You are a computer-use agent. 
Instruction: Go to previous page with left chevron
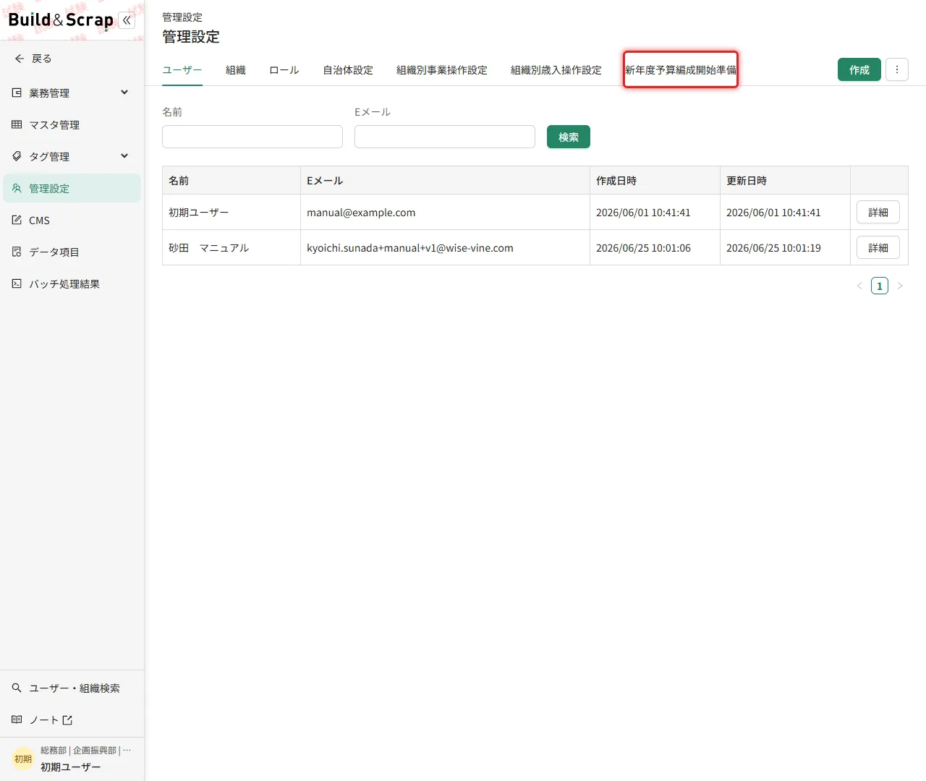pos(859,286)
